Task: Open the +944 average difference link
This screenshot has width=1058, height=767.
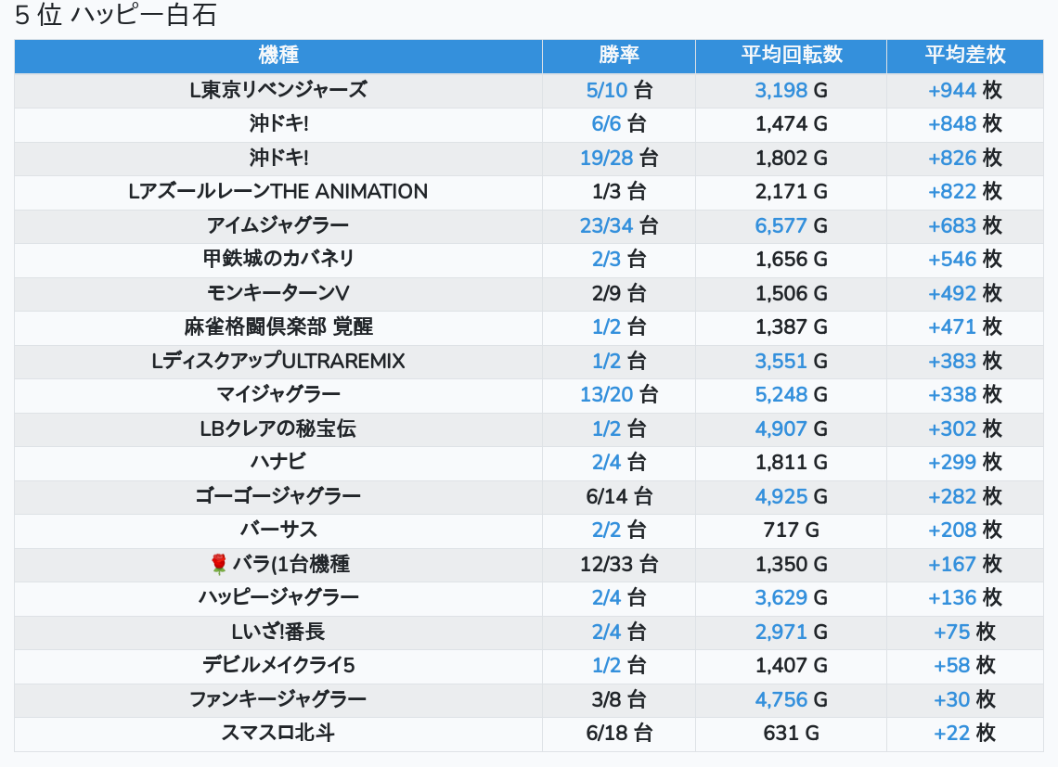Action: pos(951,90)
